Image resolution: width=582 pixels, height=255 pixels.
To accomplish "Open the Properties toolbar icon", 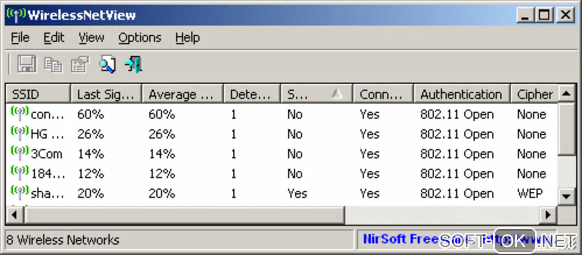I will 80,64.
